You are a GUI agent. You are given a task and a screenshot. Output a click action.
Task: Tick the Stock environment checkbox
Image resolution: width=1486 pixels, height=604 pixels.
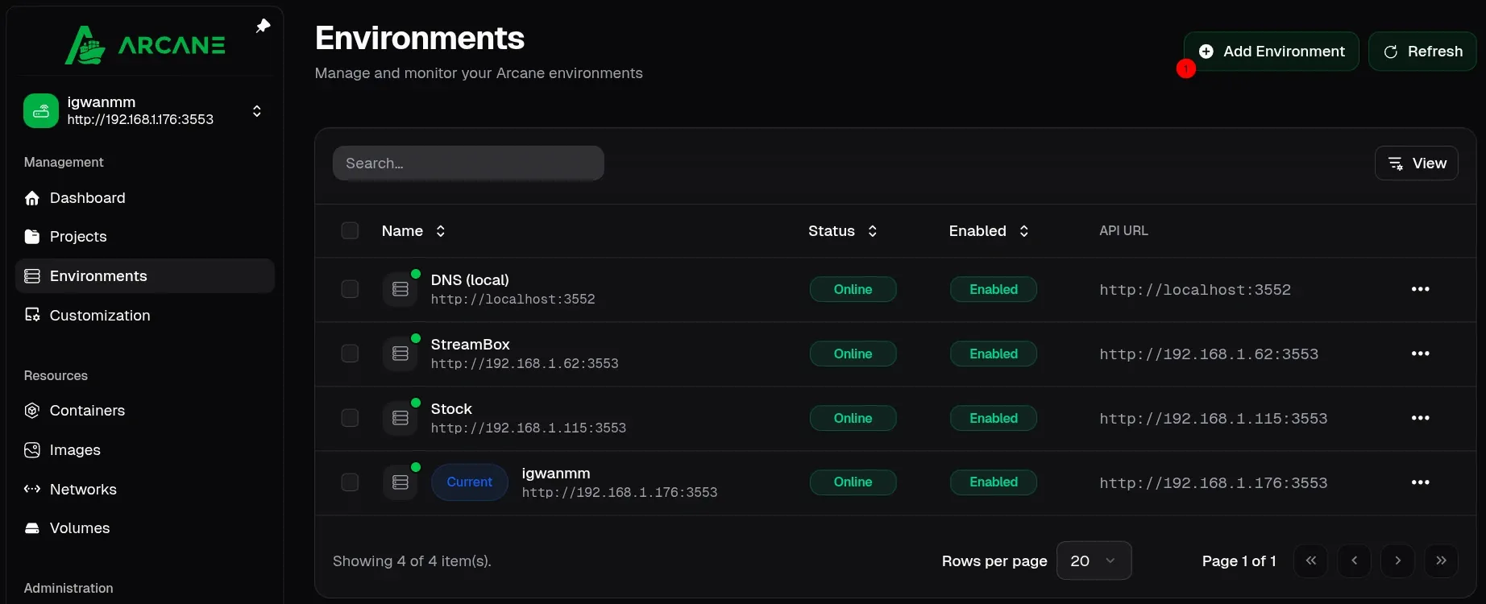350,418
